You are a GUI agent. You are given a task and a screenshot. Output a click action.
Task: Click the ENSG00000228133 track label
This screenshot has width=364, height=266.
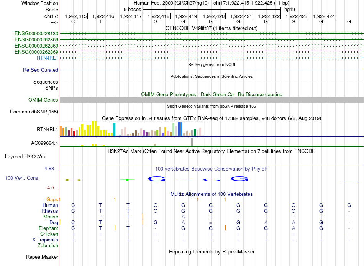pyautogui.click(x=36, y=34)
